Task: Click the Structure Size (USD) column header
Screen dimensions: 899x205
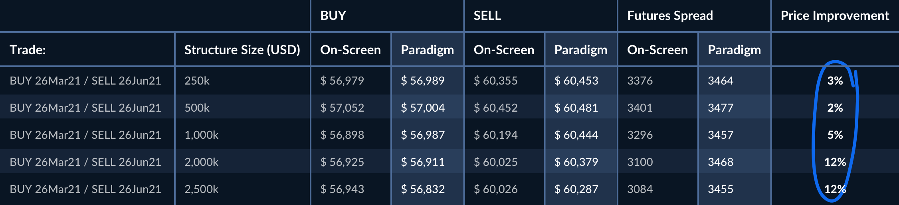Action: click(242, 50)
